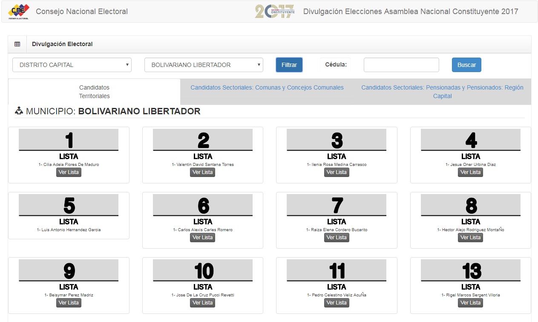Show list 7 of Raiza Cordero Bucarito
The image size is (538, 322).
[337, 238]
